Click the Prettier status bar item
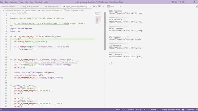This screenshot has height=111, width=198. point(190,110)
